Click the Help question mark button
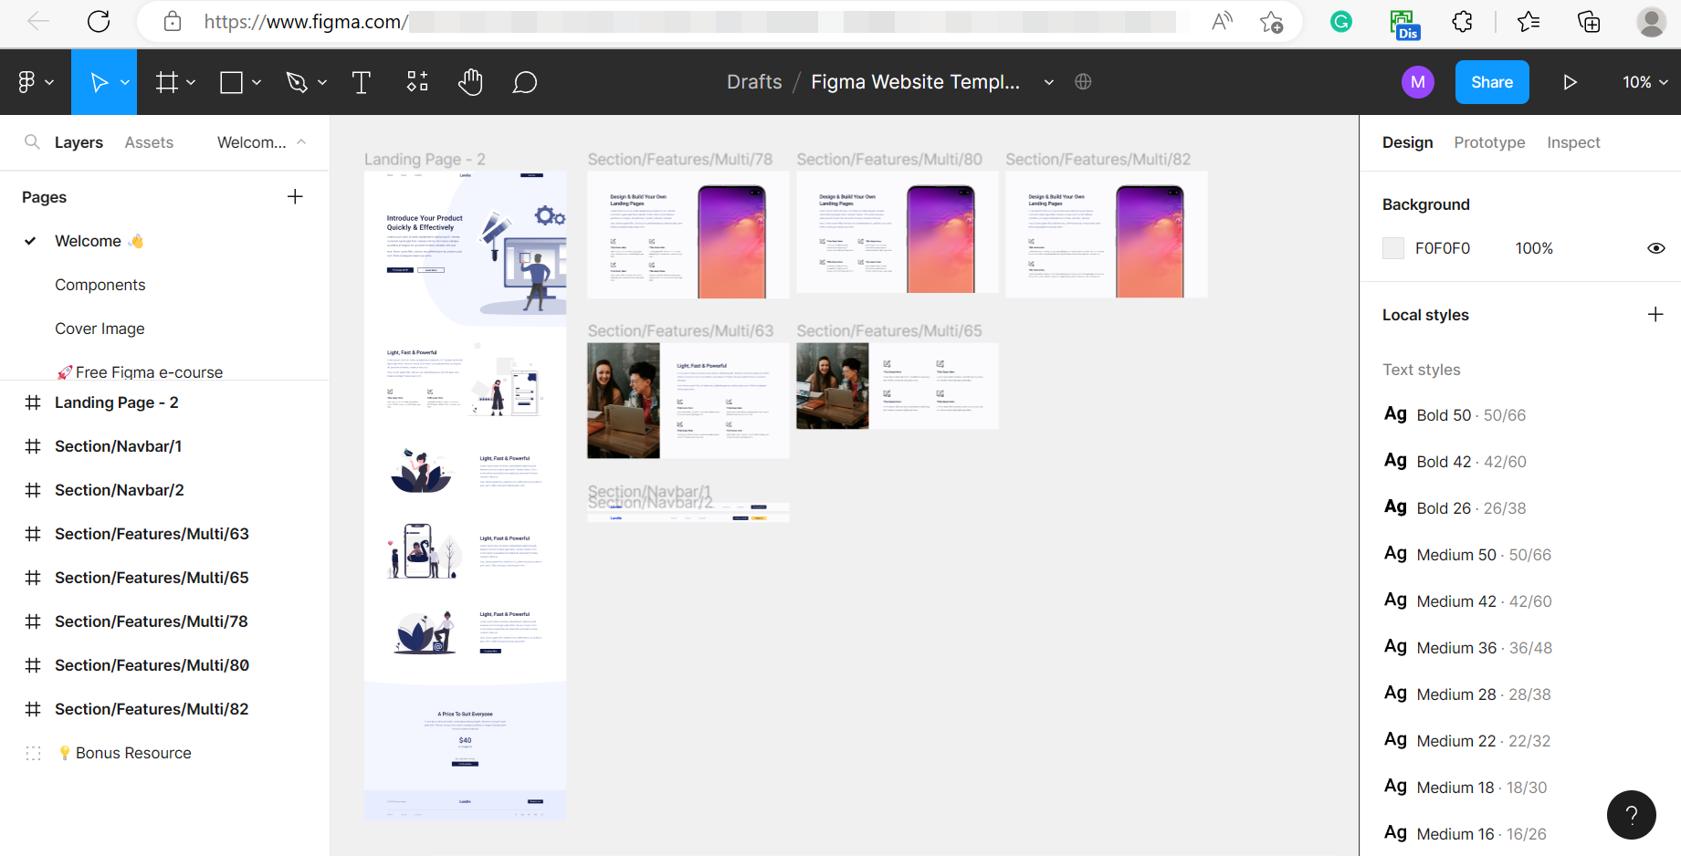The width and height of the screenshot is (1681, 856). coord(1631,814)
